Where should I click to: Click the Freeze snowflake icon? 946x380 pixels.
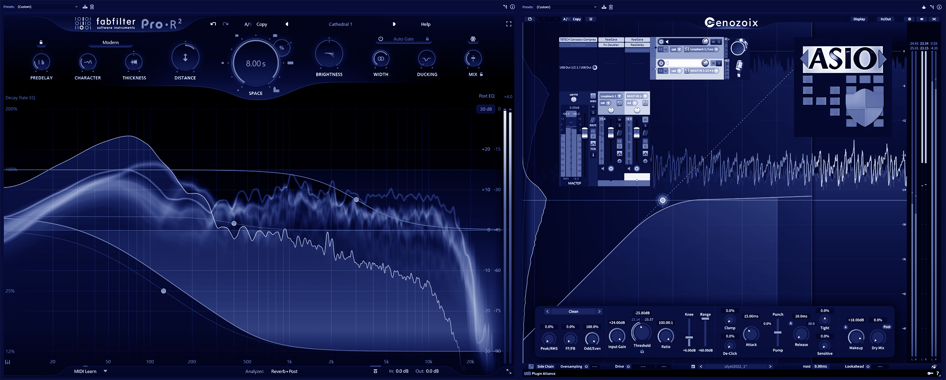coord(473,39)
